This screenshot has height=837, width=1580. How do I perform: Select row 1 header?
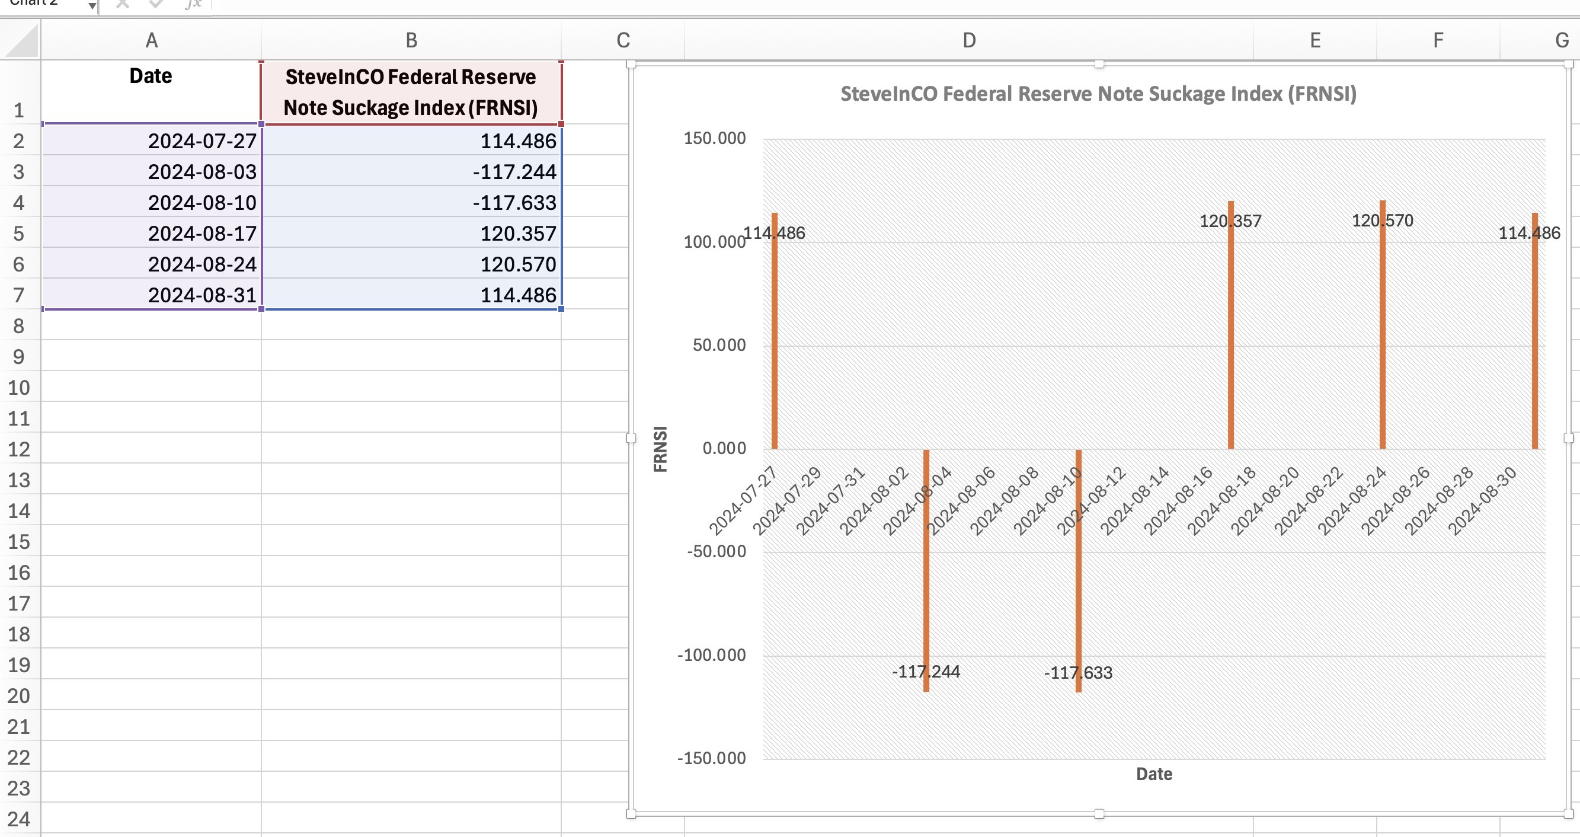(19, 92)
